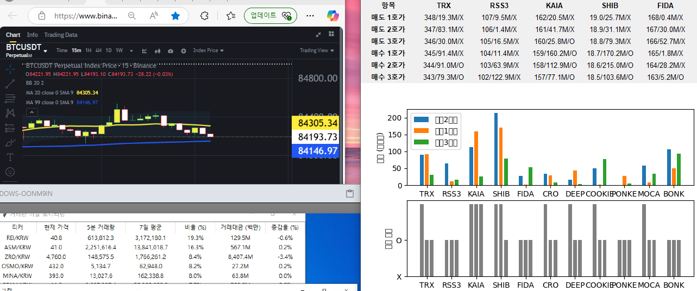Image resolution: width=697 pixels, height=291 pixels.
Task: Sort by the 현재 가격 column header
Action: (x=56, y=227)
